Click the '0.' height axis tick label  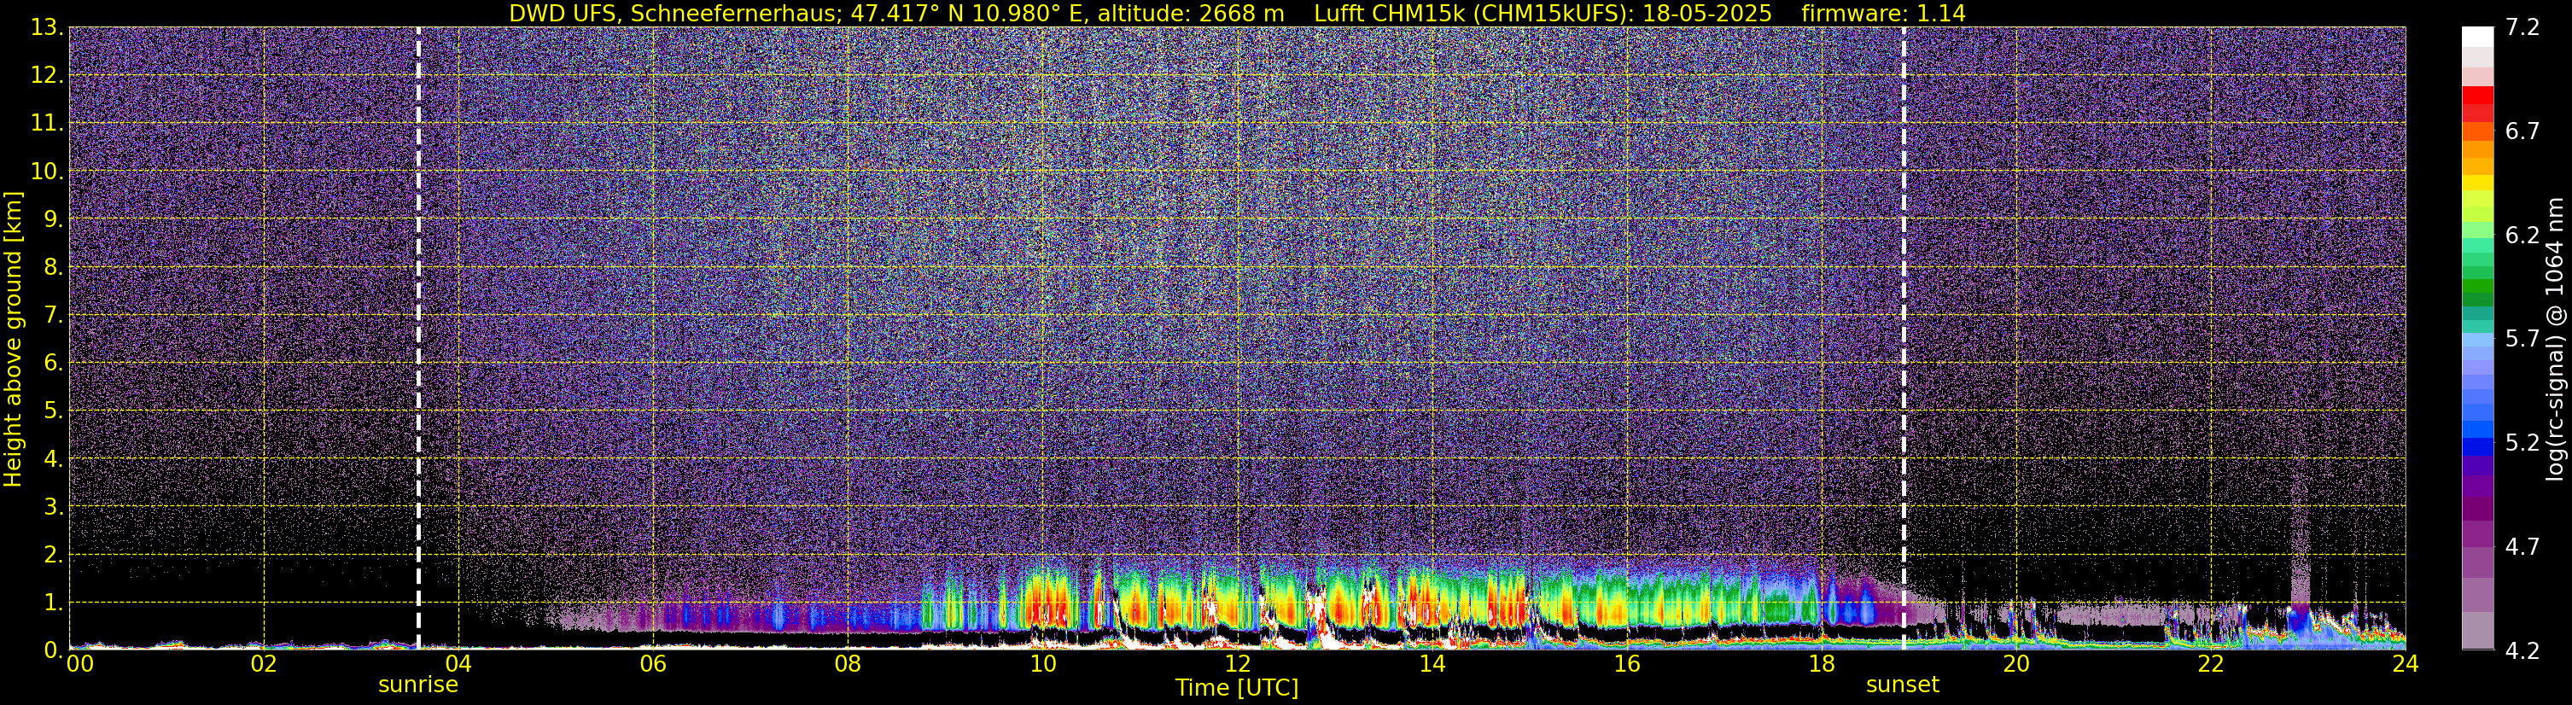(x=52, y=650)
